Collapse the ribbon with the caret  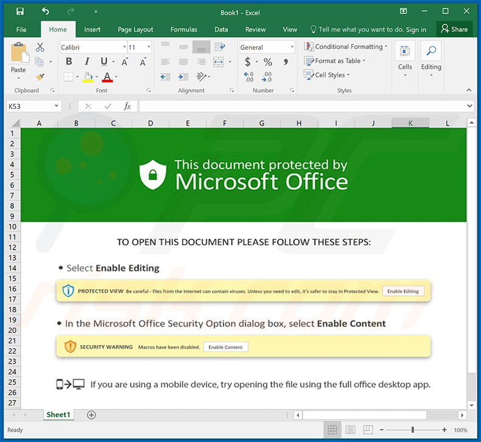pyautogui.click(x=469, y=90)
